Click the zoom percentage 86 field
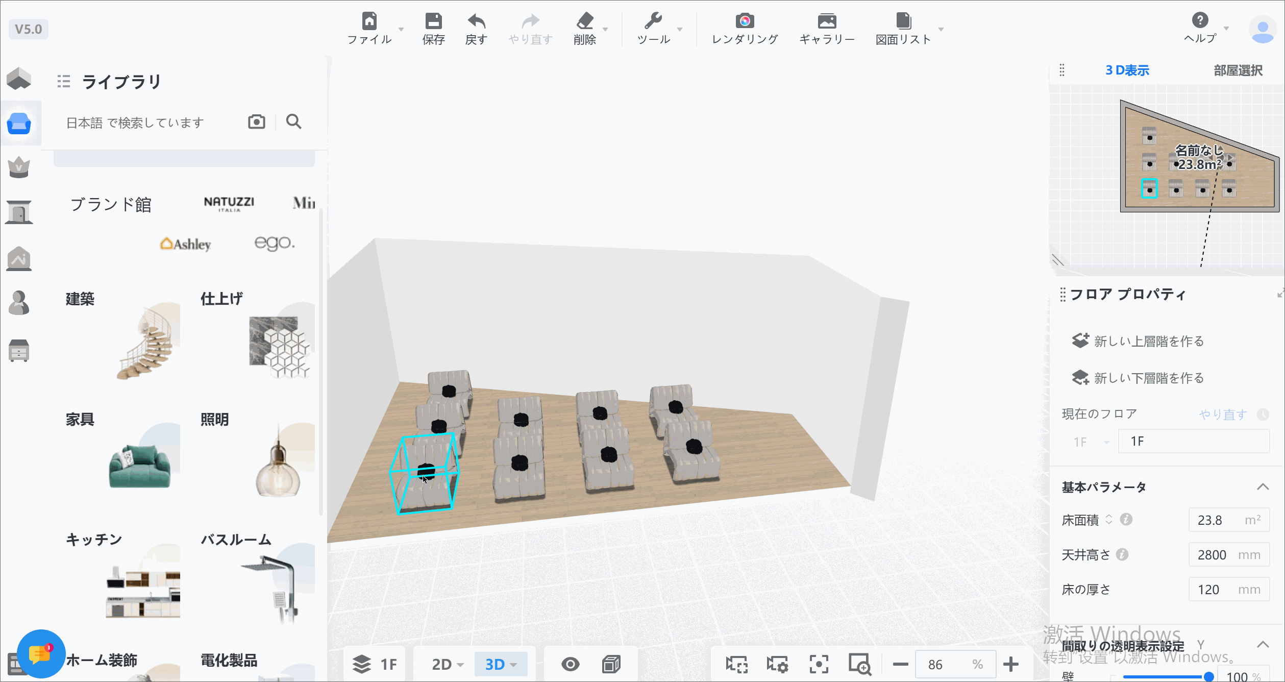 pos(955,664)
